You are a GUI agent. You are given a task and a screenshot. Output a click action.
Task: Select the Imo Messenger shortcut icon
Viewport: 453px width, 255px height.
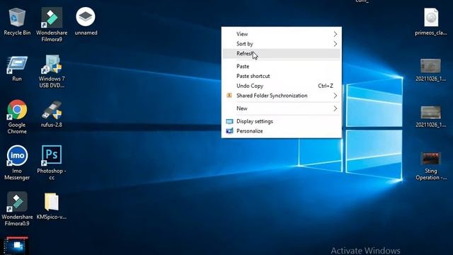17,156
